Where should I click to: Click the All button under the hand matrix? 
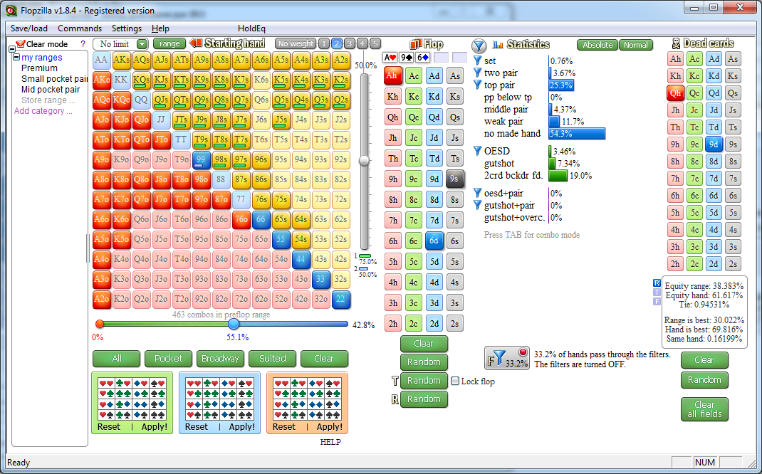tap(117, 359)
